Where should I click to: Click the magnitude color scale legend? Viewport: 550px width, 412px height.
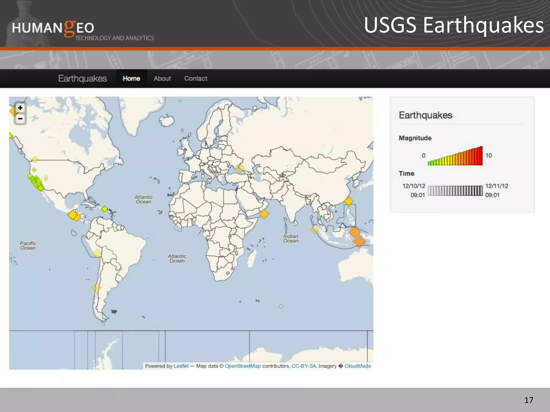455,156
